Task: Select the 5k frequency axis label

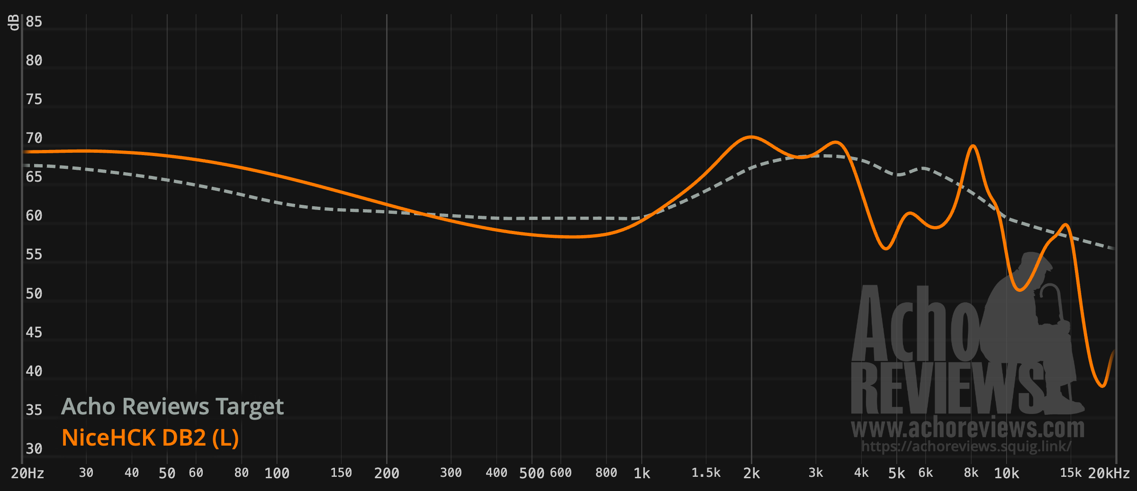Action: tap(896, 473)
